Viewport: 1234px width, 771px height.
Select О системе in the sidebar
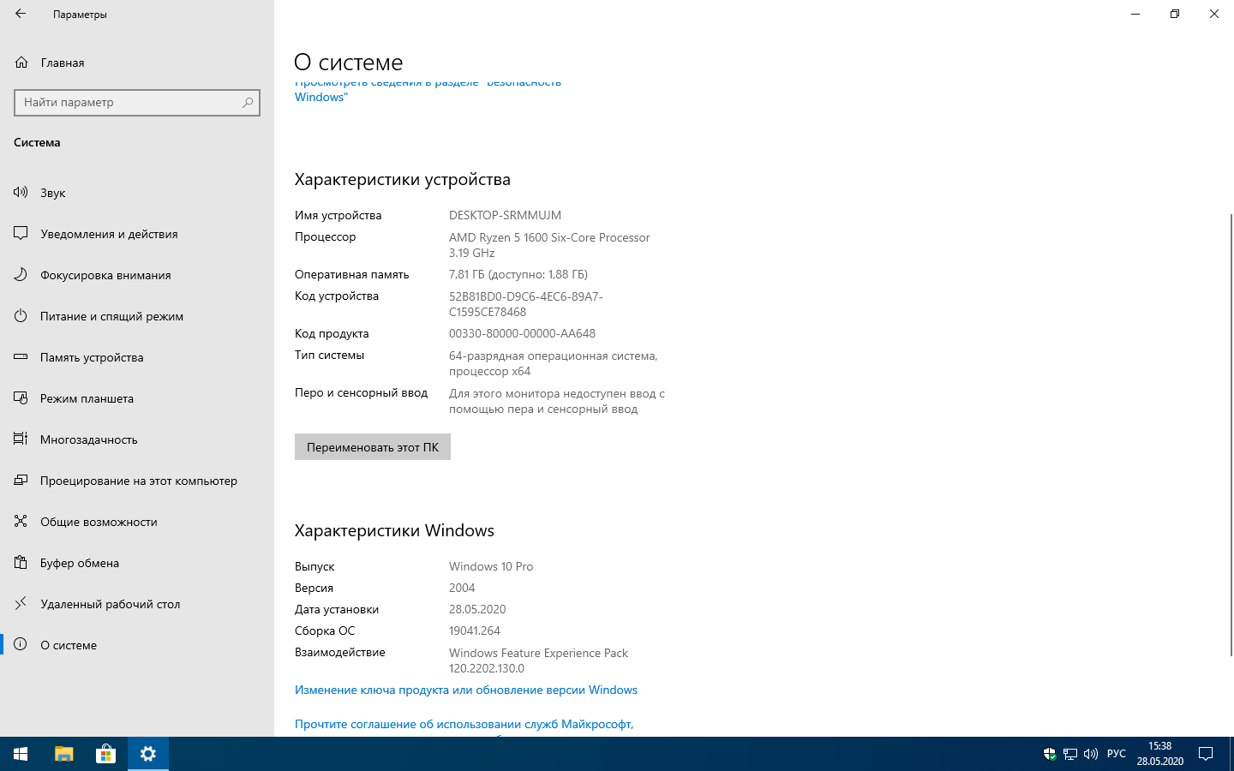[x=137, y=645]
